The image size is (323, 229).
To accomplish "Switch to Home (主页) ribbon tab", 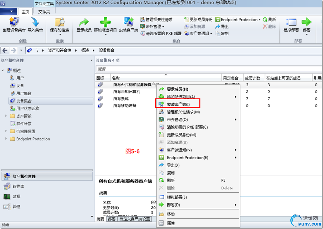I will pyautogui.click(x=25, y=12).
